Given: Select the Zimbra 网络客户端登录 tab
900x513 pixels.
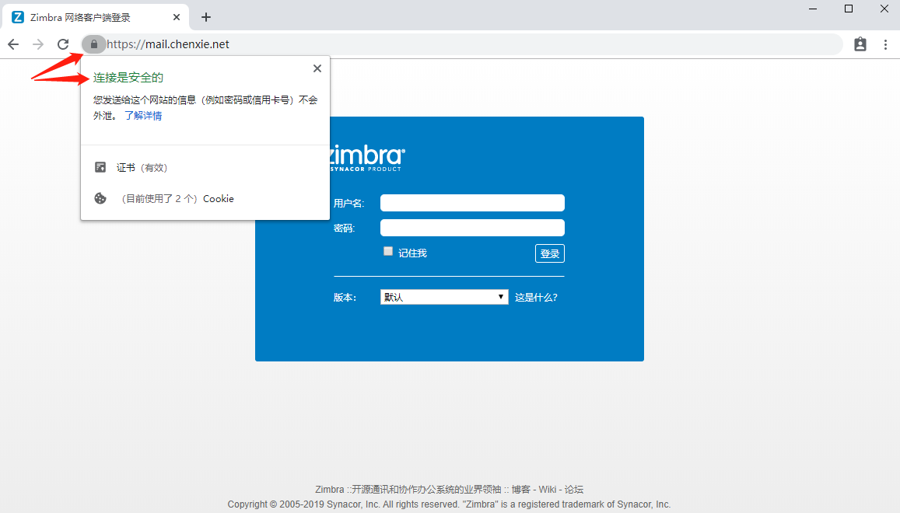Looking at the screenshot, I should coord(95,17).
